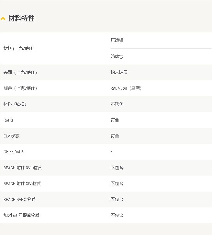212x235 pixels.
Task: Select the 加州 65 号提案物质 label
Action: (21, 215)
